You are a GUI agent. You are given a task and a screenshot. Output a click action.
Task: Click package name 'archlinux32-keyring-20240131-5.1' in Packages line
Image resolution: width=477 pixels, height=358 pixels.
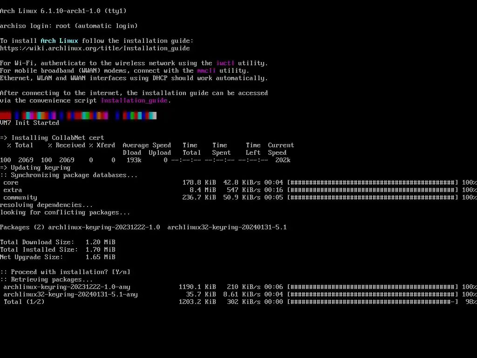[227, 227]
